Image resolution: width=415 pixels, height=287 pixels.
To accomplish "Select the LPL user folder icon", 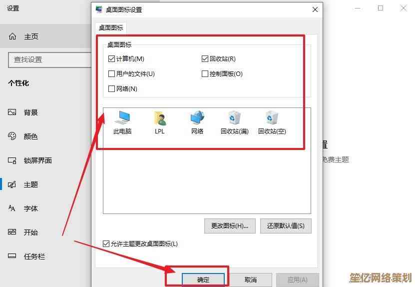I will (x=160, y=122).
